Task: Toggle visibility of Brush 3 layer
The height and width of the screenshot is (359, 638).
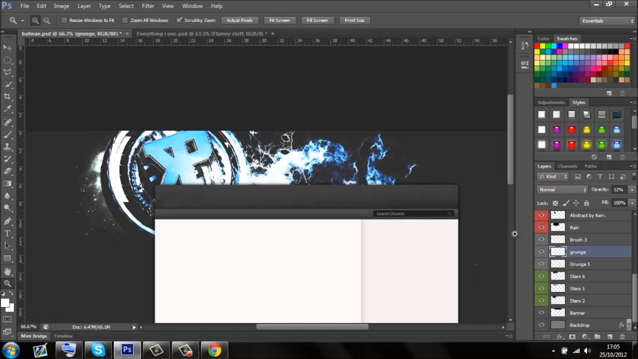Action: (541, 239)
